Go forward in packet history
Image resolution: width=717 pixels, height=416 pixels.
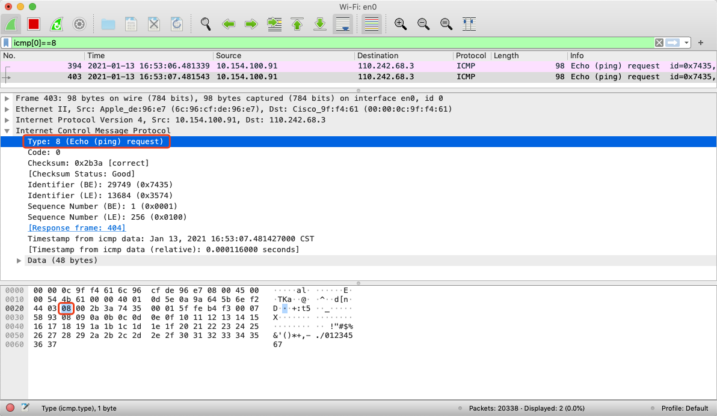pos(251,24)
